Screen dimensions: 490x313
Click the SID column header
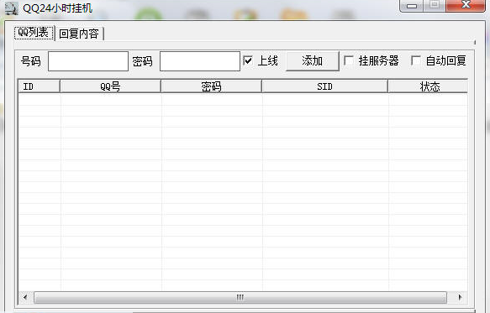tap(324, 86)
